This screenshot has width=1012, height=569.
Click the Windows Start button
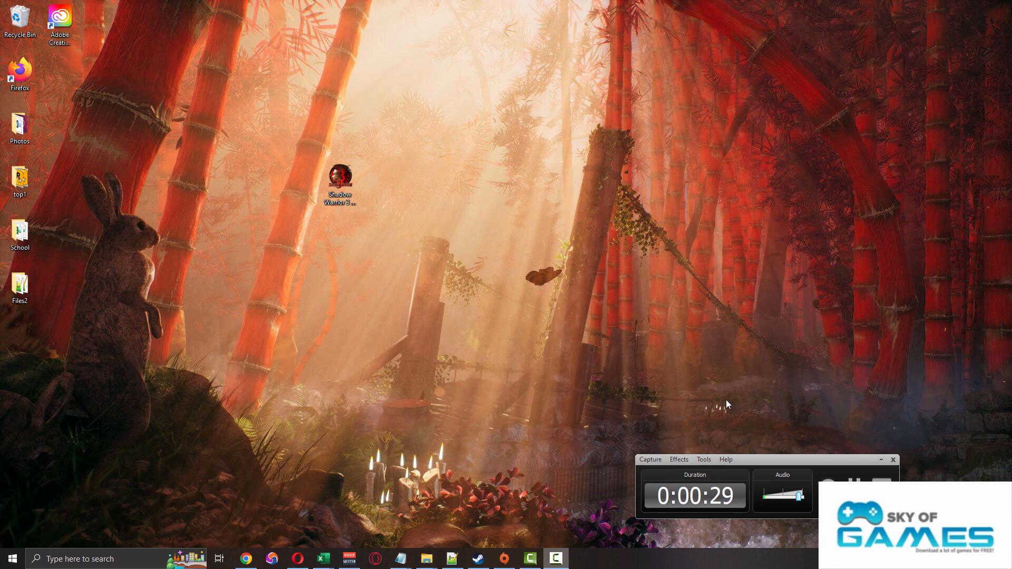13,558
